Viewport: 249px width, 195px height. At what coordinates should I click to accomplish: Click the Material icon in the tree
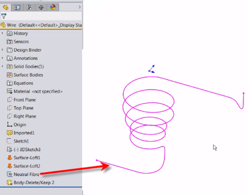[10, 91]
